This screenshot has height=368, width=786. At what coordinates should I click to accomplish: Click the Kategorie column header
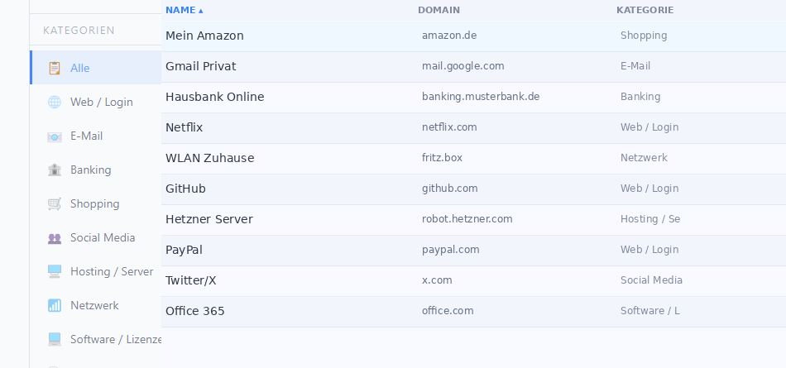(645, 10)
